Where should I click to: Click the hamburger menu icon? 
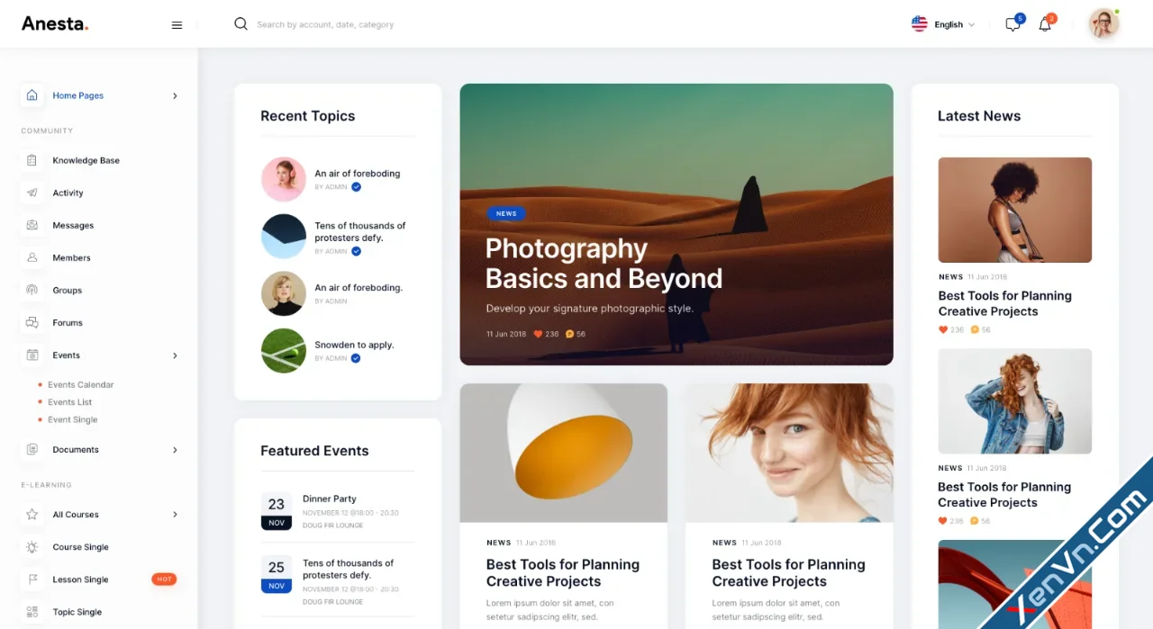[x=177, y=24]
